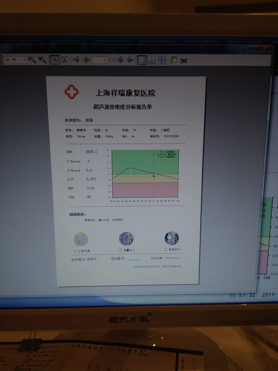Go to the last page
Screen dimensions: 278x371
coord(130,60)
